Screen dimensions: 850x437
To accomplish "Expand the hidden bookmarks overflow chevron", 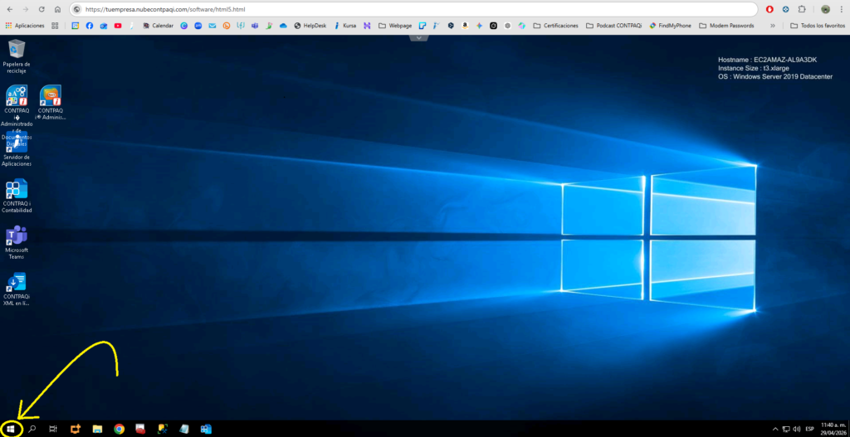I will click(774, 26).
